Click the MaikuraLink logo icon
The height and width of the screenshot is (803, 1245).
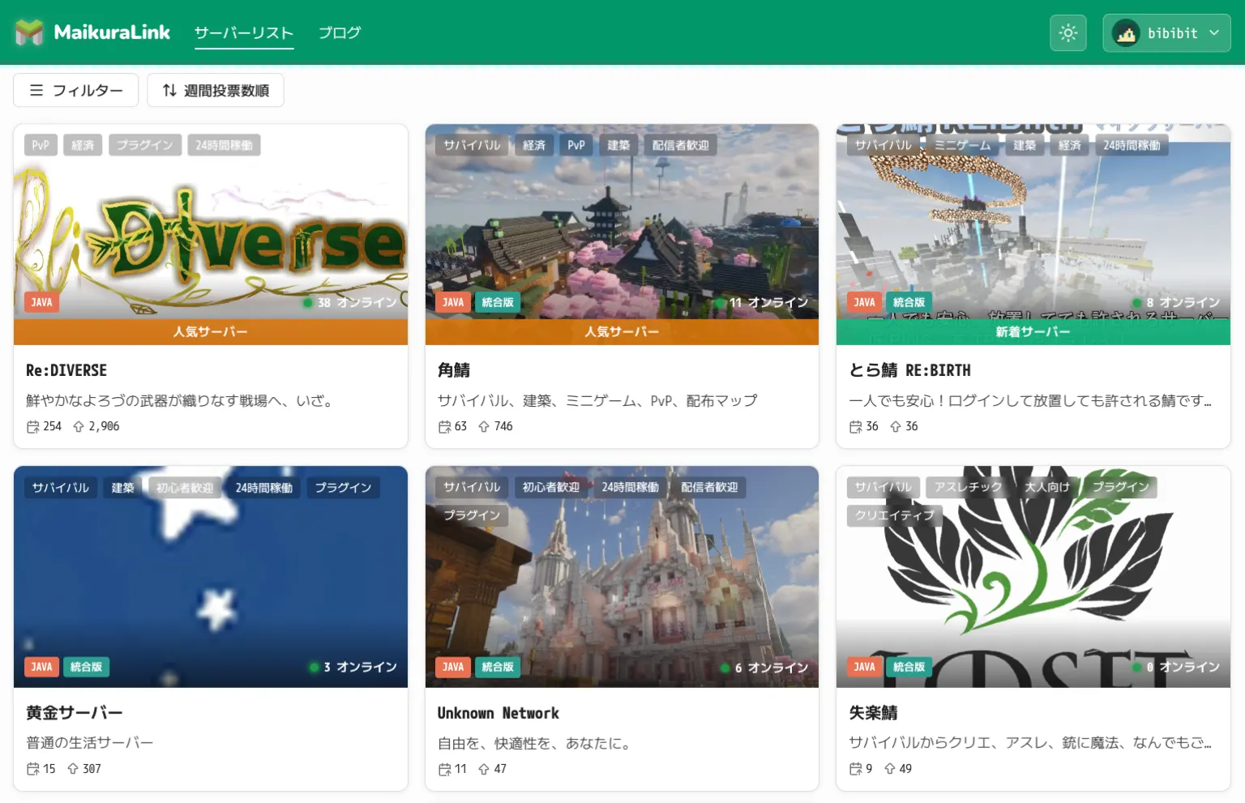point(29,32)
